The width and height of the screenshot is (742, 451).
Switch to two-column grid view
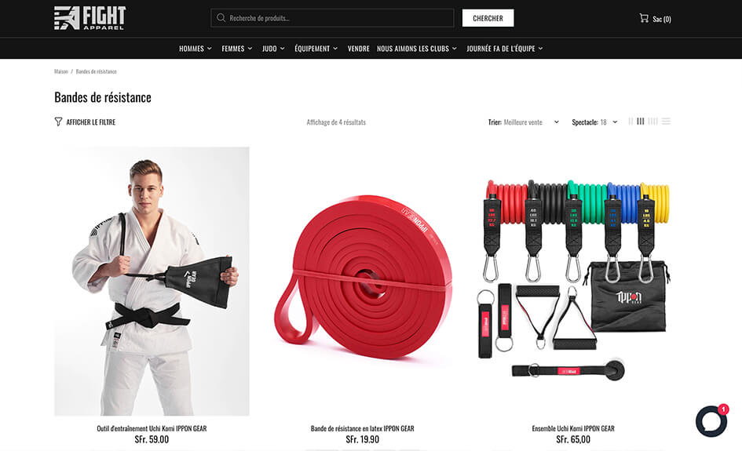pos(631,122)
